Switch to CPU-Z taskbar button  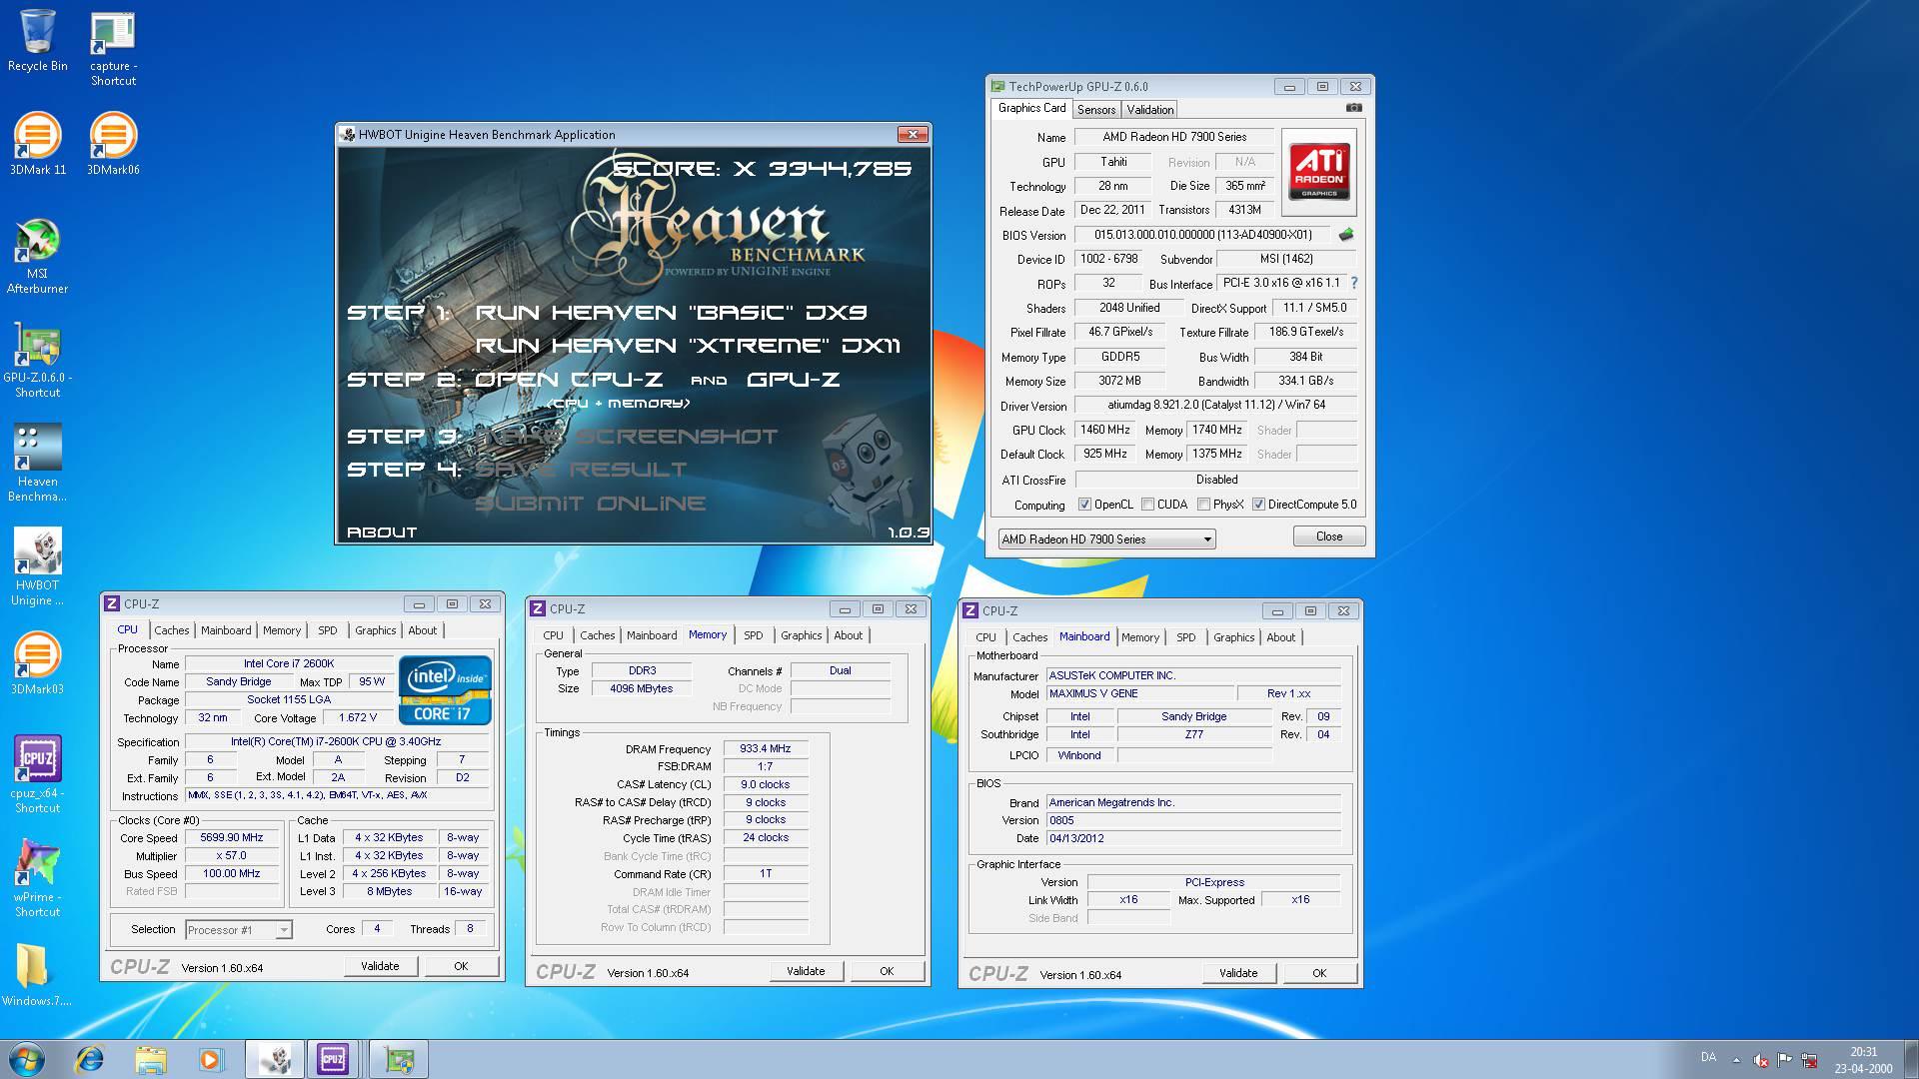point(333,1059)
